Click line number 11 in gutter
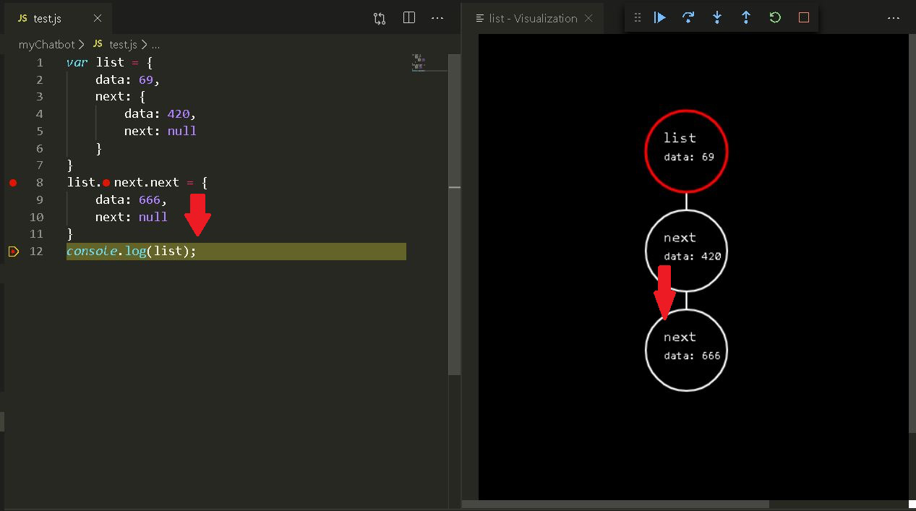 click(36, 234)
